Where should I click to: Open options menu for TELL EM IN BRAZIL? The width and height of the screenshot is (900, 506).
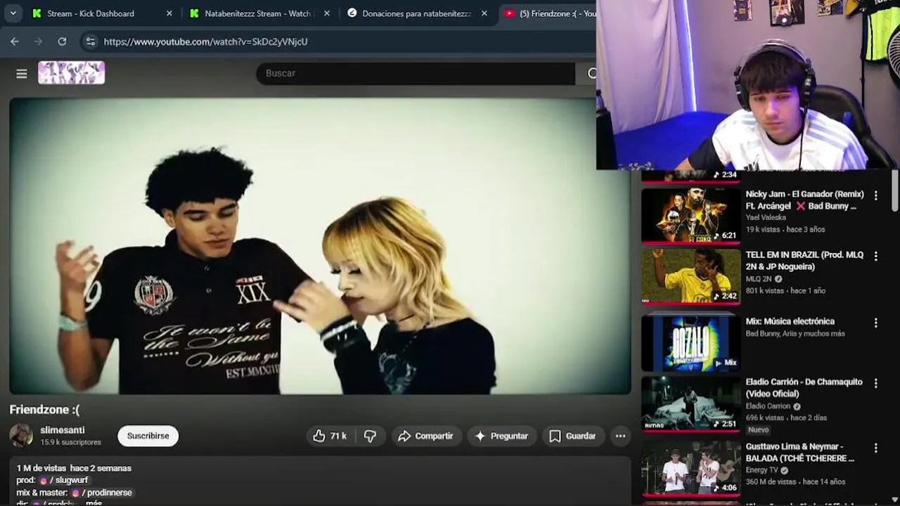coord(875,257)
